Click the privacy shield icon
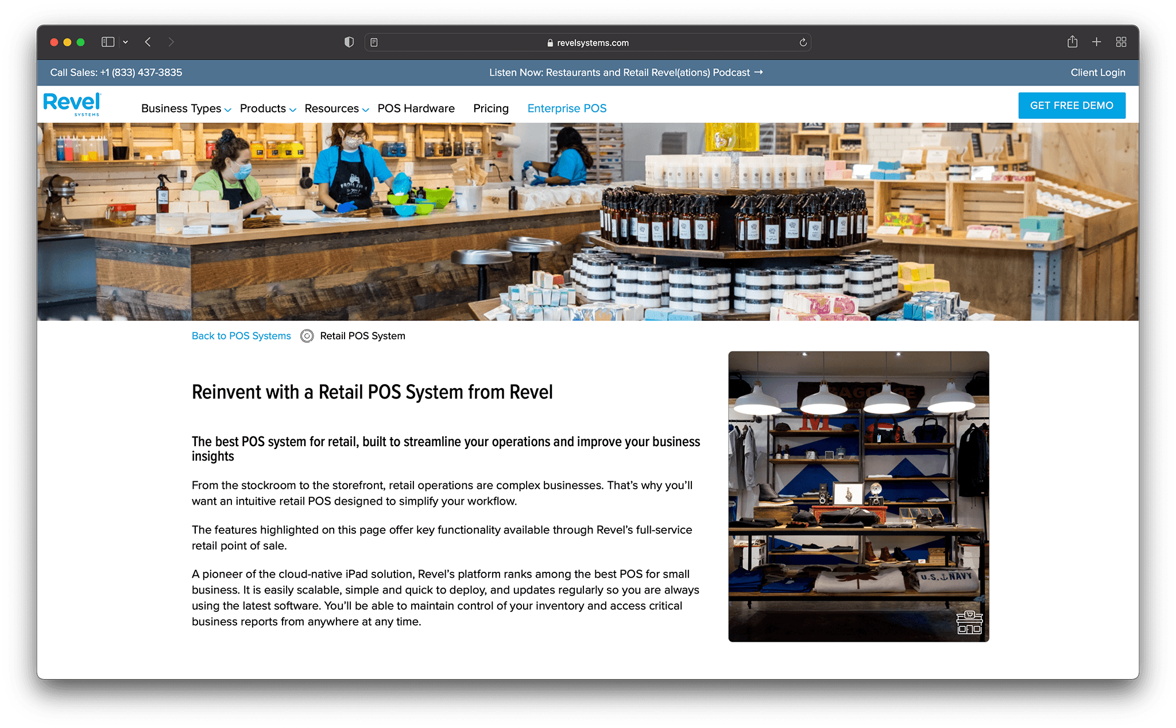Image resolution: width=1176 pixels, height=728 pixels. click(x=349, y=42)
